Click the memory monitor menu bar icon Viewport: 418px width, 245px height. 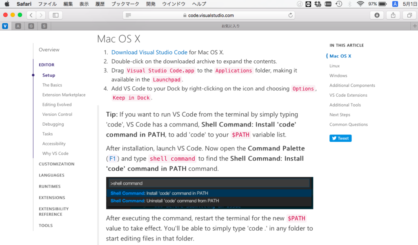point(328,4)
